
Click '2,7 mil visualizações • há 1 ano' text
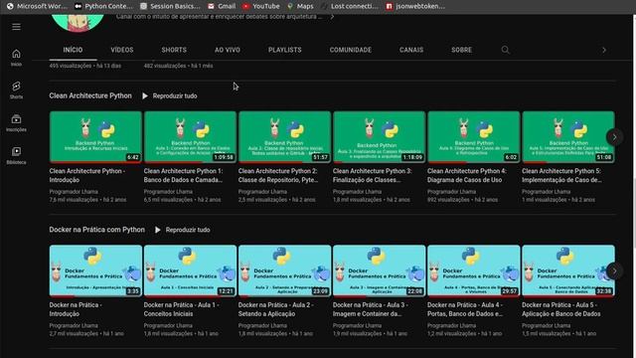click(86, 334)
